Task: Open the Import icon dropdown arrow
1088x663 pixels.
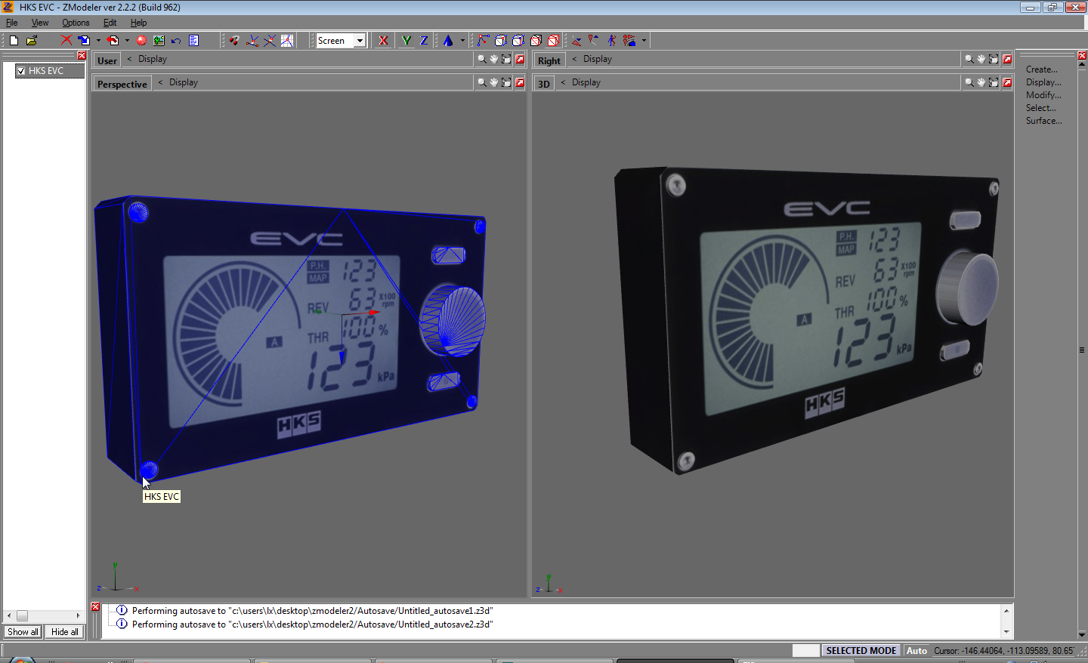Action: pyautogui.click(x=98, y=41)
